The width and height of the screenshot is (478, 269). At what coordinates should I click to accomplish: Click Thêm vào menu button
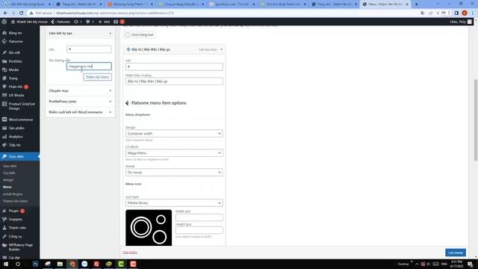click(97, 77)
